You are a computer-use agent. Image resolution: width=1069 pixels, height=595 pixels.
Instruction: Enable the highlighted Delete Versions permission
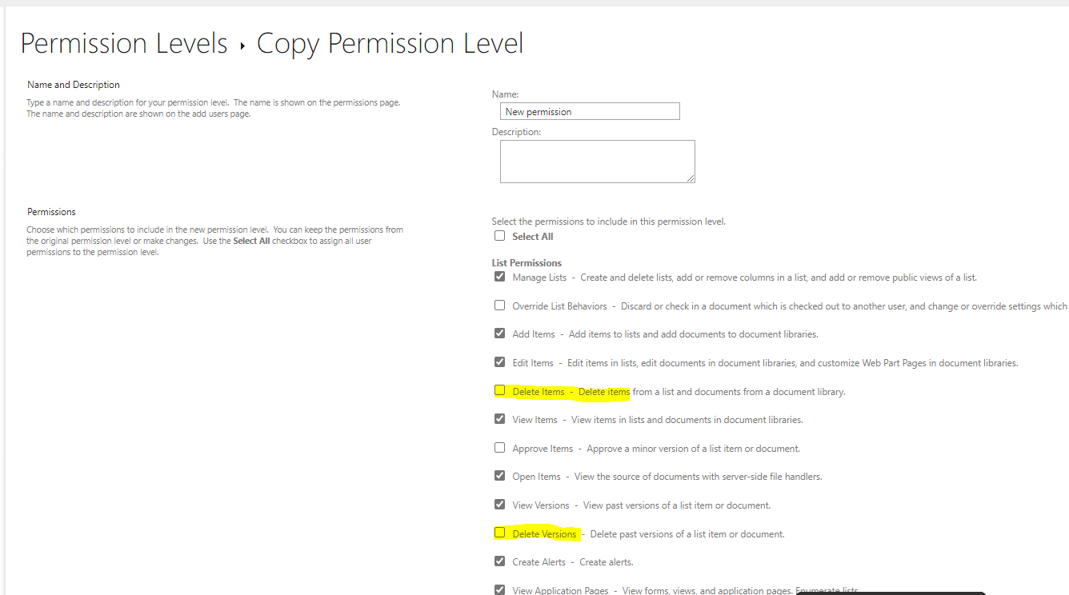(499, 533)
